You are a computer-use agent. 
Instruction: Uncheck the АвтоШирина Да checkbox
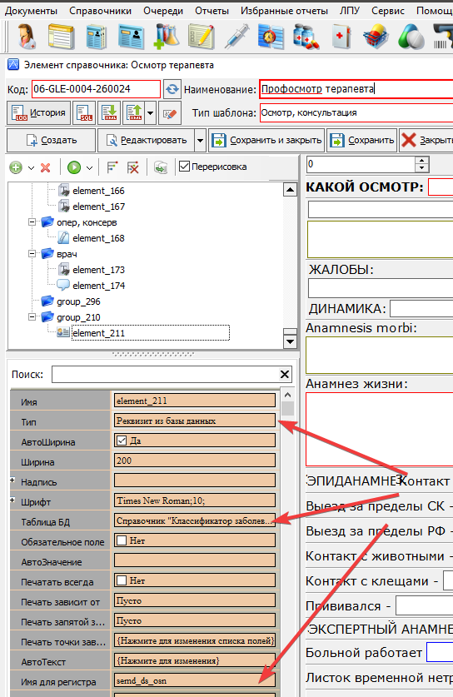(x=122, y=441)
